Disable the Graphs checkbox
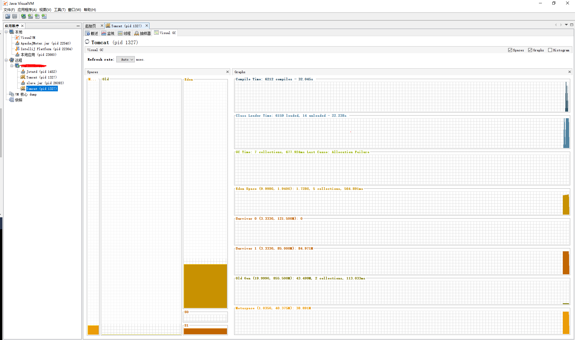The image size is (575, 340). [x=530, y=50]
